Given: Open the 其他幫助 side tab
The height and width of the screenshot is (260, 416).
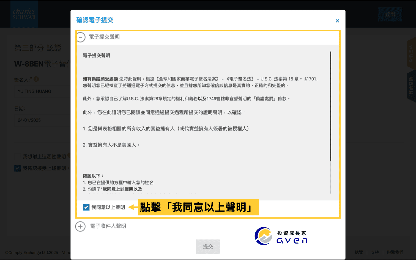Looking at the screenshot, I should (411, 86).
